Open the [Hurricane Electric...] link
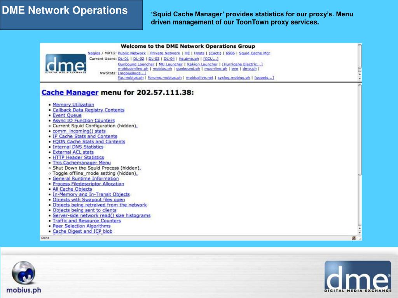Image resolution: width=398 pixels, height=298 pixels. tap(243, 64)
